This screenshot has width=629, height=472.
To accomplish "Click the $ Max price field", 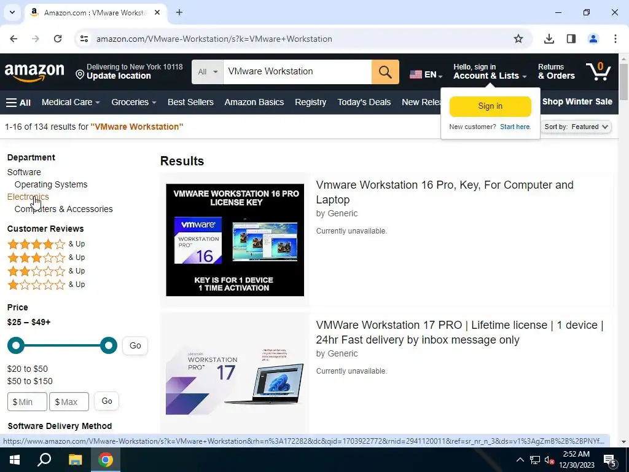I will 69,402.
